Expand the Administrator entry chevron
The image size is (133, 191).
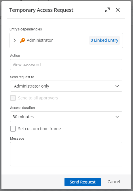[15, 40]
